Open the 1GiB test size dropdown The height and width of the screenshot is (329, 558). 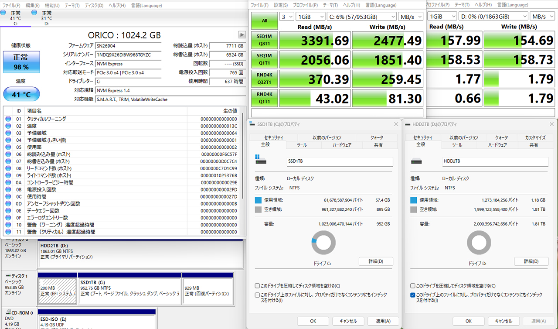310,17
